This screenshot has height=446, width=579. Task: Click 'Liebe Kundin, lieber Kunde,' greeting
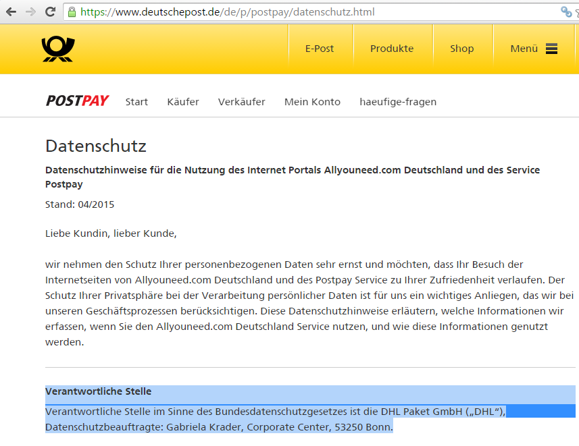pyautogui.click(x=111, y=233)
